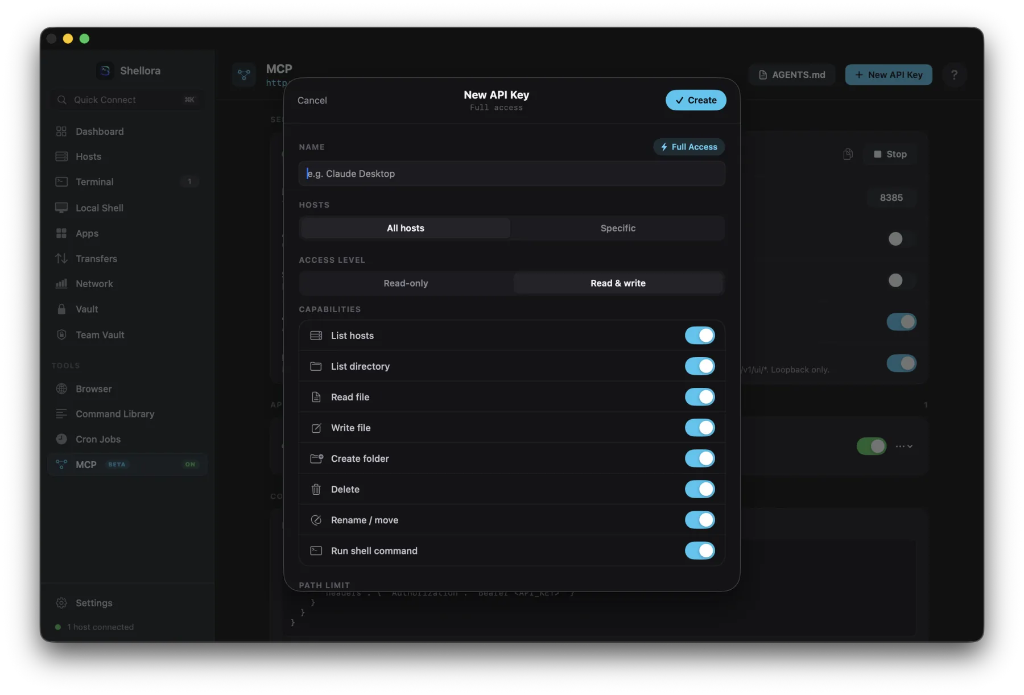Turn off the Read file toggle
The width and height of the screenshot is (1024, 695).
click(x=700, y=397)
